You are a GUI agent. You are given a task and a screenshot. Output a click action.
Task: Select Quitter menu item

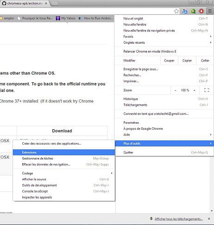[164, 152]
